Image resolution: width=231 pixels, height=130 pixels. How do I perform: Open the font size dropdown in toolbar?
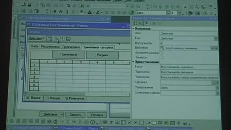pos(179,13)
